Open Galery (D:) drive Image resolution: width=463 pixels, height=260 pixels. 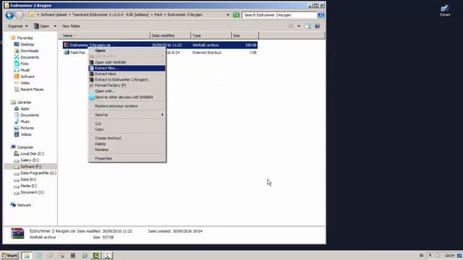point(30,160)
